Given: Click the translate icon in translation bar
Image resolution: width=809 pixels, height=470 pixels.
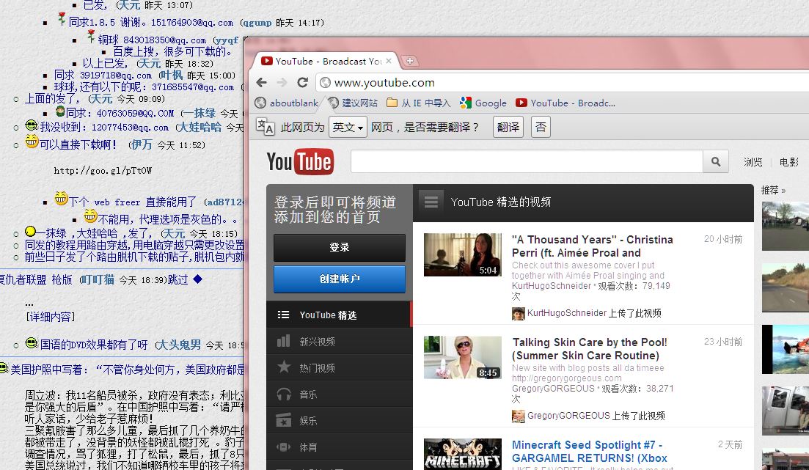Looking at the screenshot, I should (266, 126).
